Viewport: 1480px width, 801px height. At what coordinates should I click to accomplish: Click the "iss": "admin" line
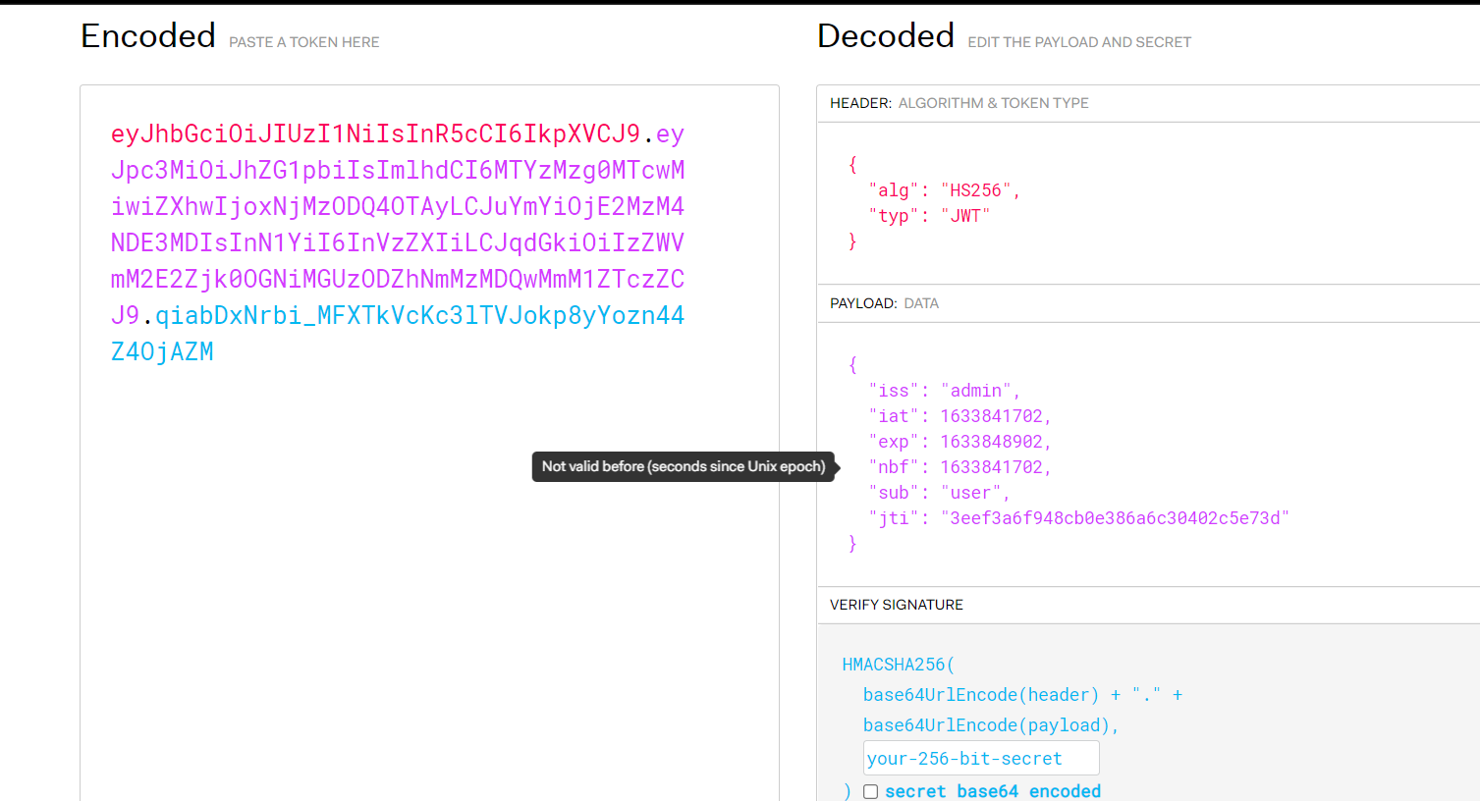(944, 391)
